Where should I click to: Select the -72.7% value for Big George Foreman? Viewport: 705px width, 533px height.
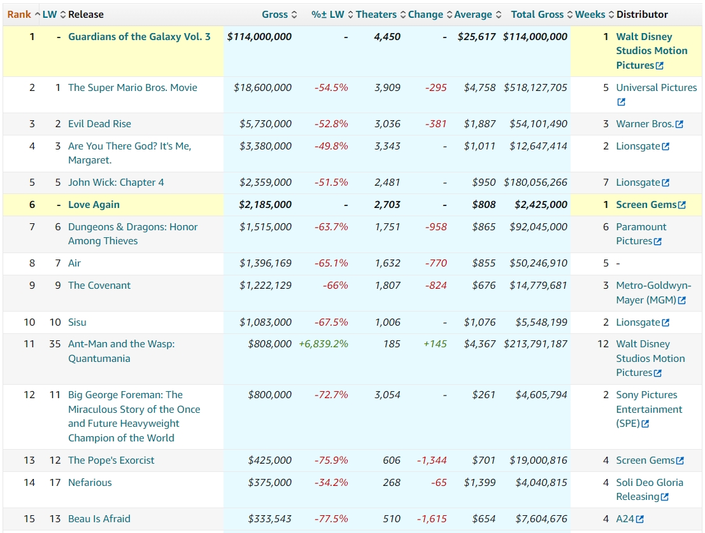(x=331, y=395)
